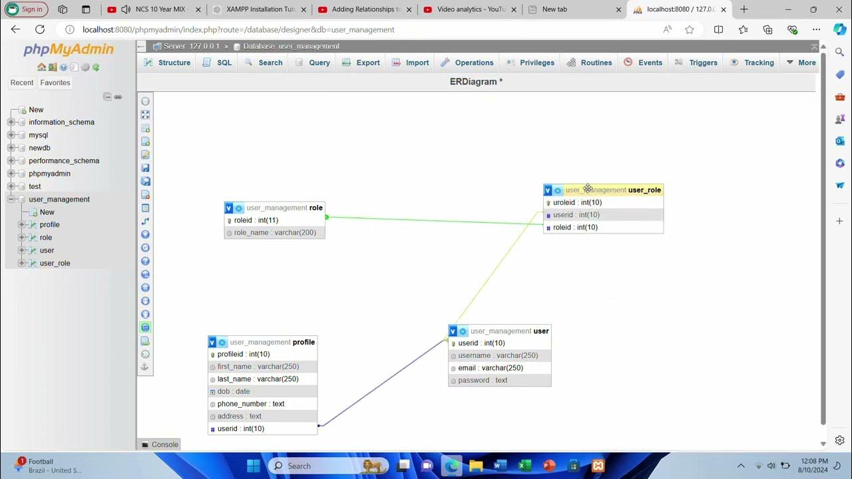852x479 pixels.
Task: Toggle Angular/Direct links in designer
Action: (x=145, y=274)
